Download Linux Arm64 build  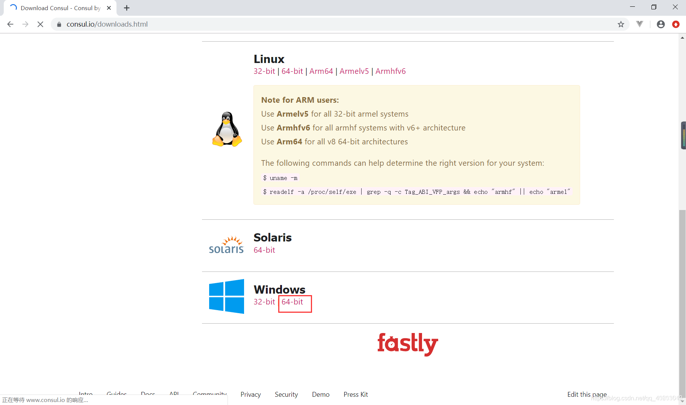coord(321,71)
